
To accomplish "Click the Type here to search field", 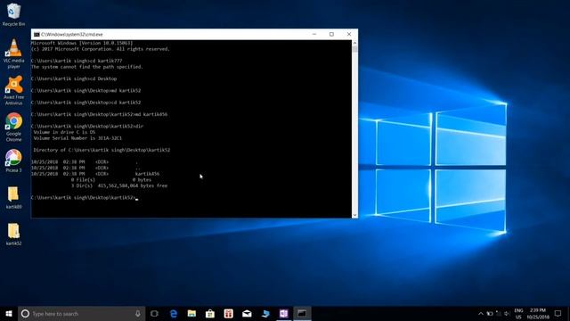I will point(82,313).
